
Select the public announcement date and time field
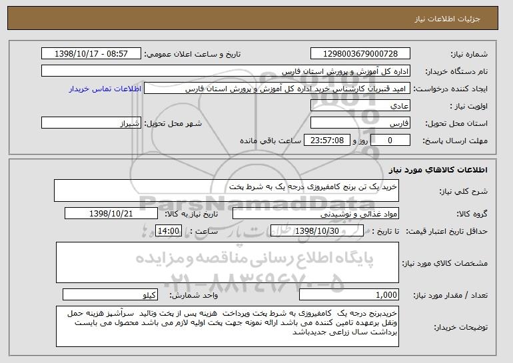tap(91, 54)
